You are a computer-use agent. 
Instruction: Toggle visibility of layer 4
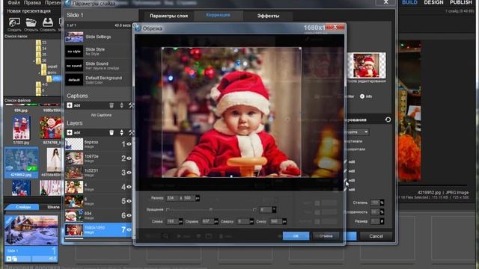[129, 187]
